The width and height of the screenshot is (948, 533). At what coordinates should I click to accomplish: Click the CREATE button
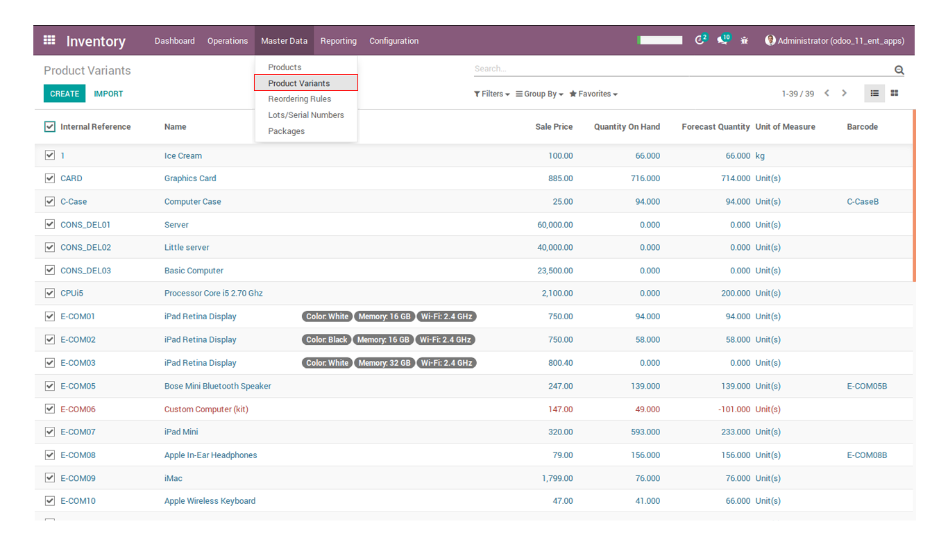(65, 94)
